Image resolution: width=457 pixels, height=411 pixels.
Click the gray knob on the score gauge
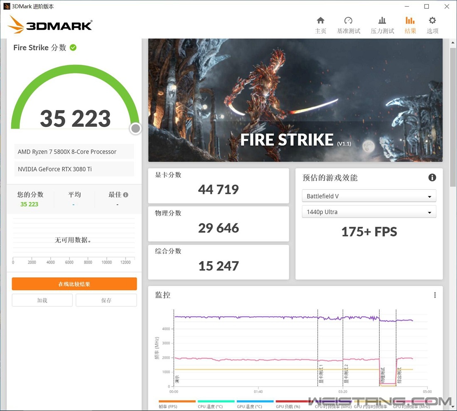tap(135, 128)
